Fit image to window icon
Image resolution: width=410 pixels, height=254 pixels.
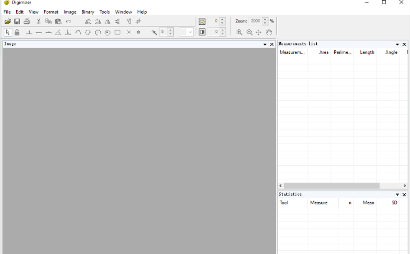tap(258, 32)
